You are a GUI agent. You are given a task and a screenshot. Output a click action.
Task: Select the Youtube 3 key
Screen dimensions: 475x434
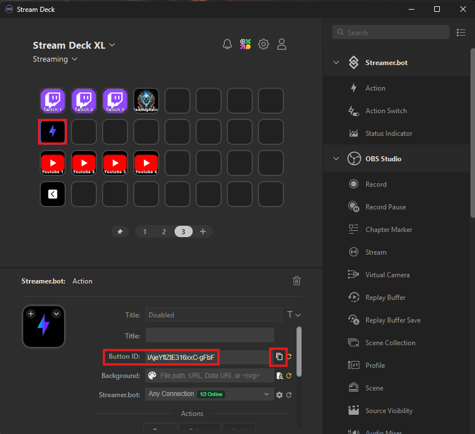coord(115,163)
